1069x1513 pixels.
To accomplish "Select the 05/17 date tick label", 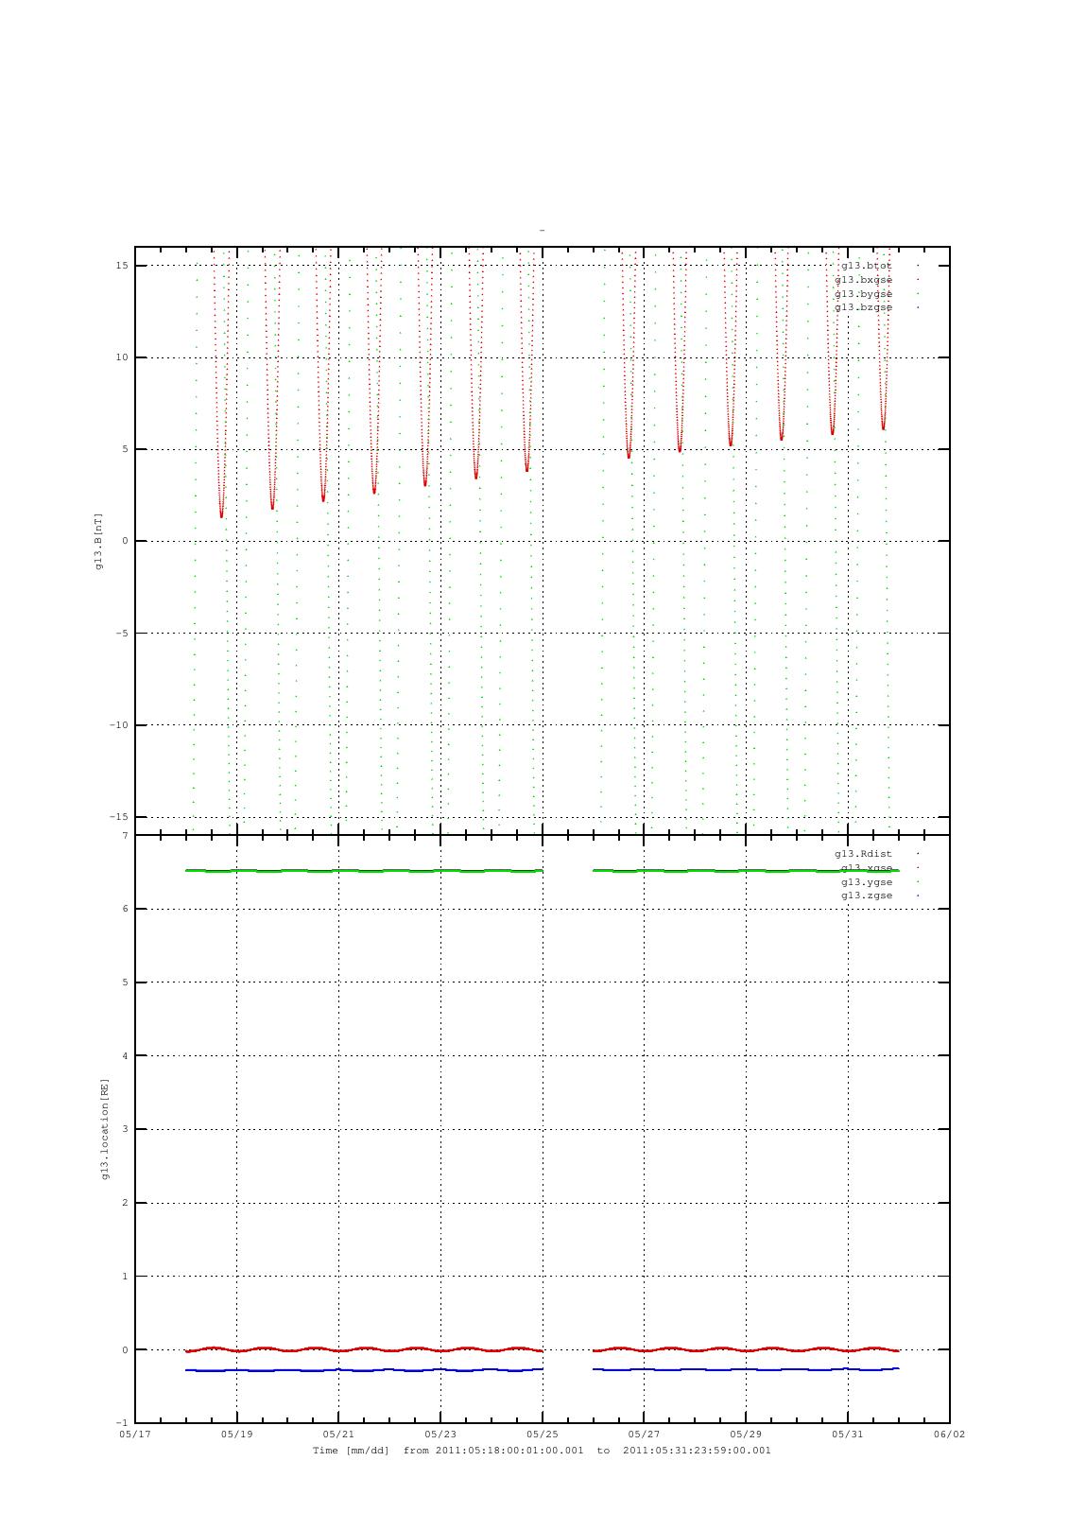I will pyautogui.click(x=134, y=1435).
